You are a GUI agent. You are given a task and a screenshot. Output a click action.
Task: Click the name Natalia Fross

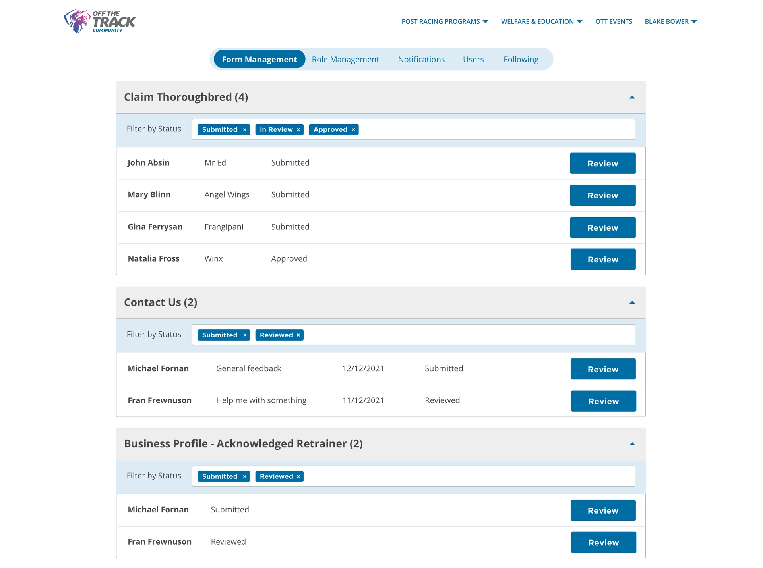[153, 259]
